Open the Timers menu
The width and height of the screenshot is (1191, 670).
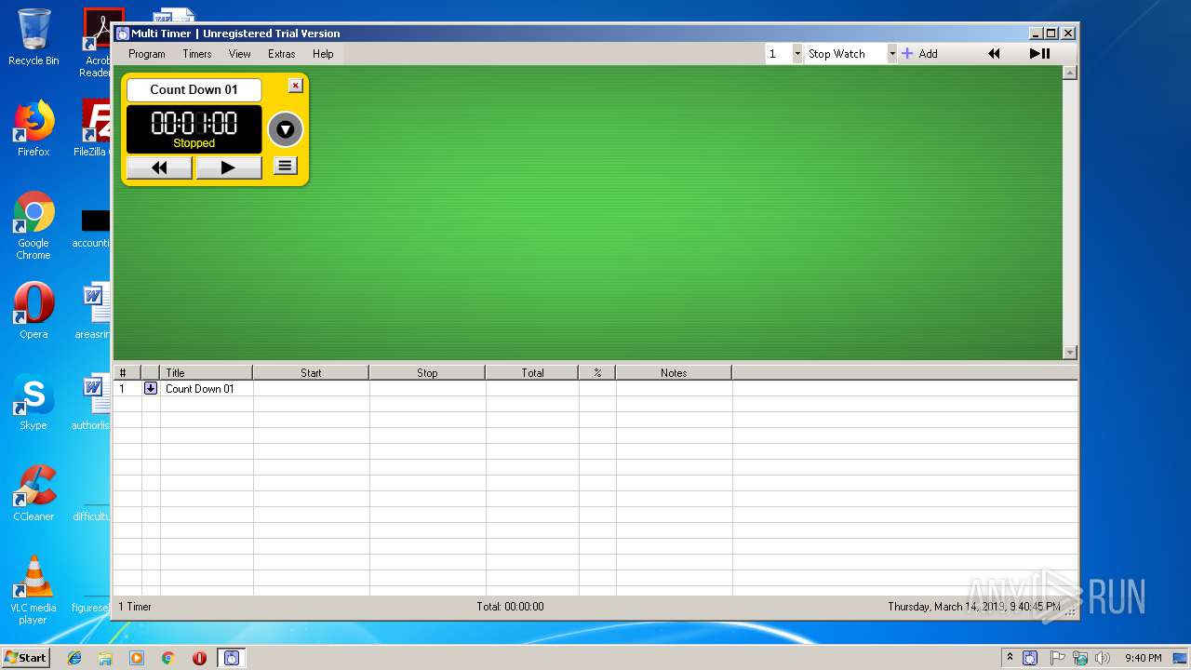[x=196, y=54]
